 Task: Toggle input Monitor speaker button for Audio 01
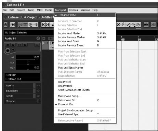pos(13,49)
